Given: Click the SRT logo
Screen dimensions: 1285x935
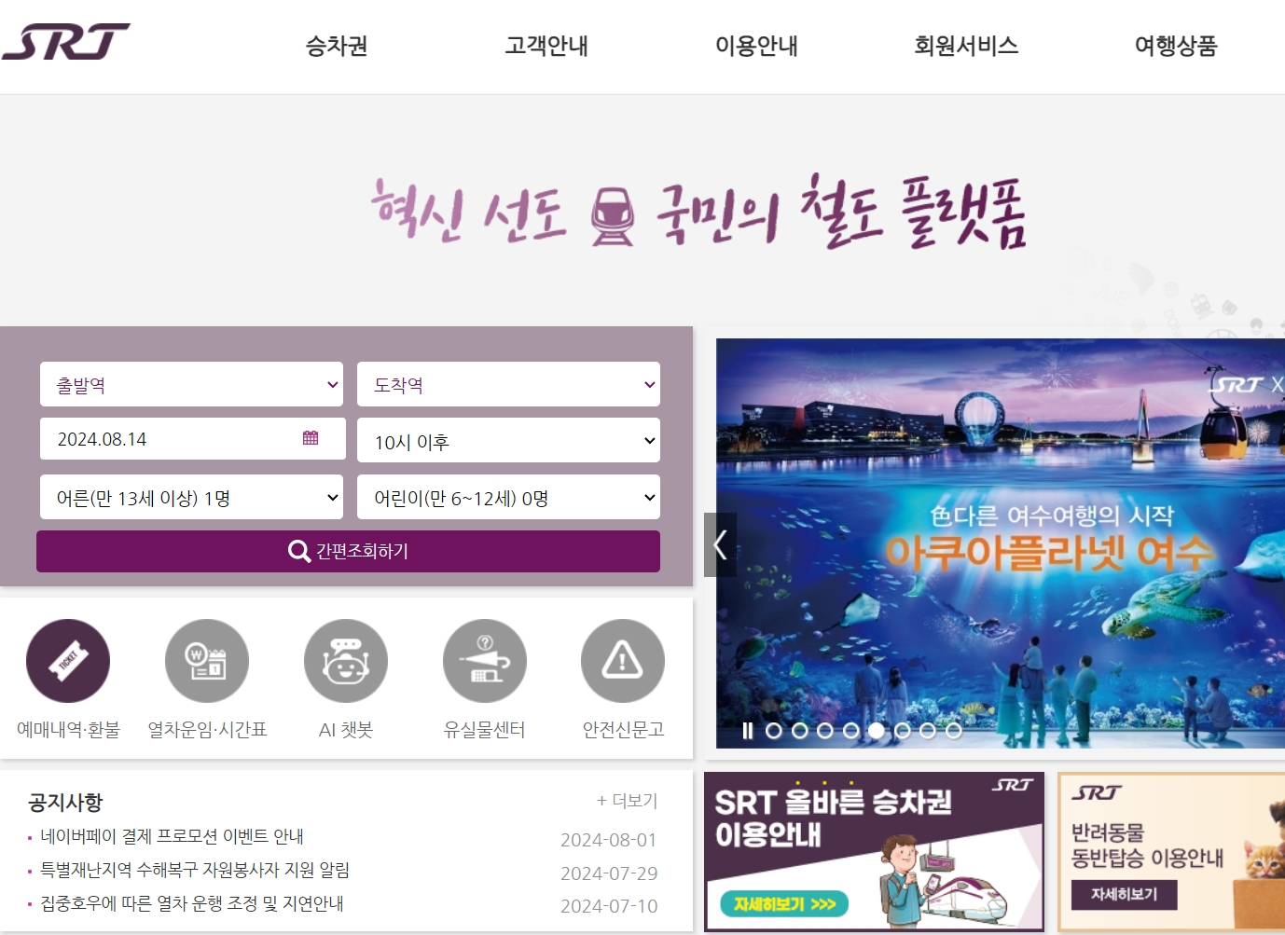Looking at the screenshot, I should coord(65,42).
